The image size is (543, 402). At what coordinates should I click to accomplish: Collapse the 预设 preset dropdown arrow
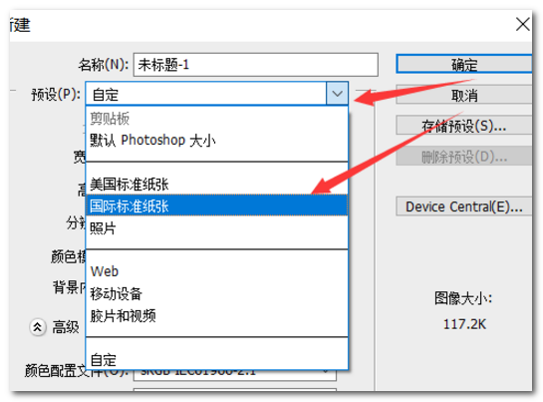point(338,94)
